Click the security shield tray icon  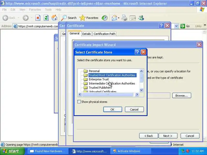[188, 151]
